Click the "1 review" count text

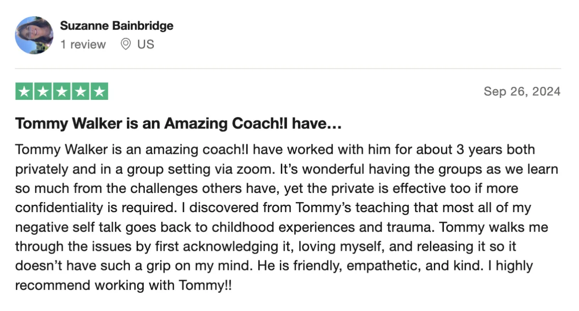(x=83, y=44)
